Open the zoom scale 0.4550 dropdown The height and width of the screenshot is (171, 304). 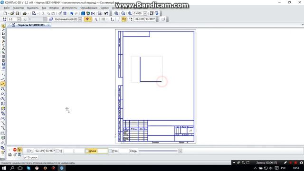[145, 13]
